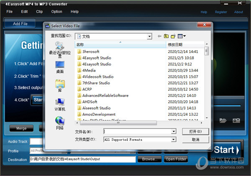Open Recent Places (最近访问的位置) in the sidebar
Viewport: 251px width, 176px height.
click(x=60, y=50)
